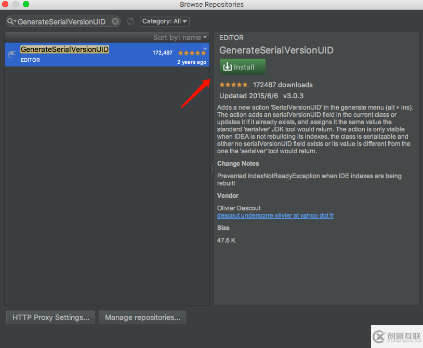423x348 pixels.
Task: Close the Browse Repositories window
Action: point(5,4)
